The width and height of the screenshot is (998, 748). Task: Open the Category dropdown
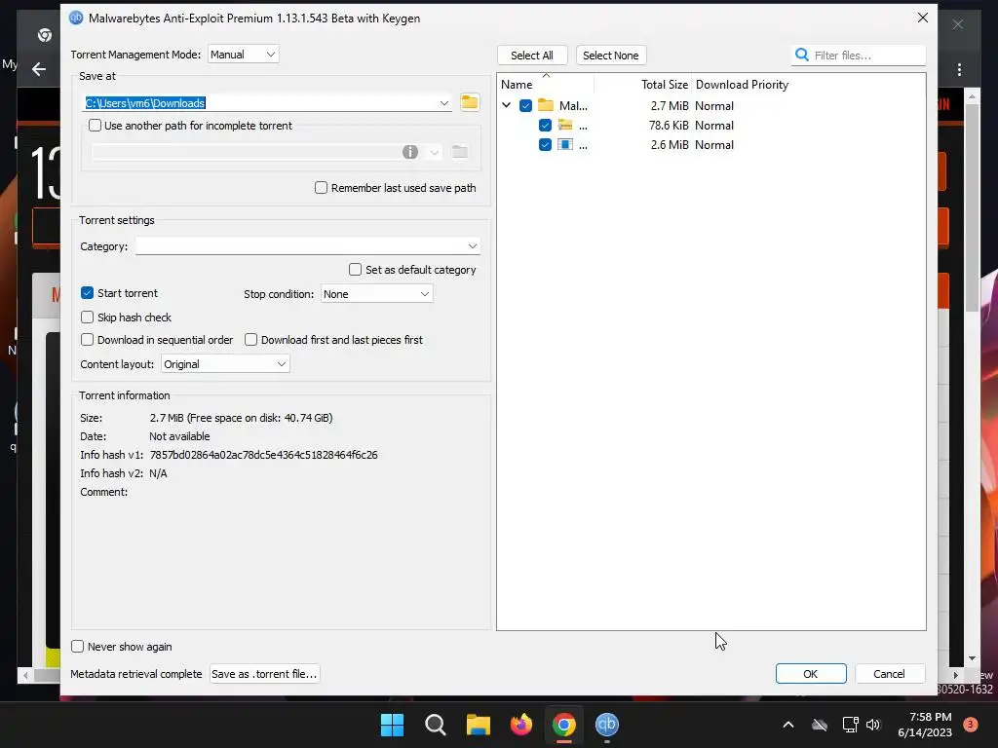pos(307,246)
